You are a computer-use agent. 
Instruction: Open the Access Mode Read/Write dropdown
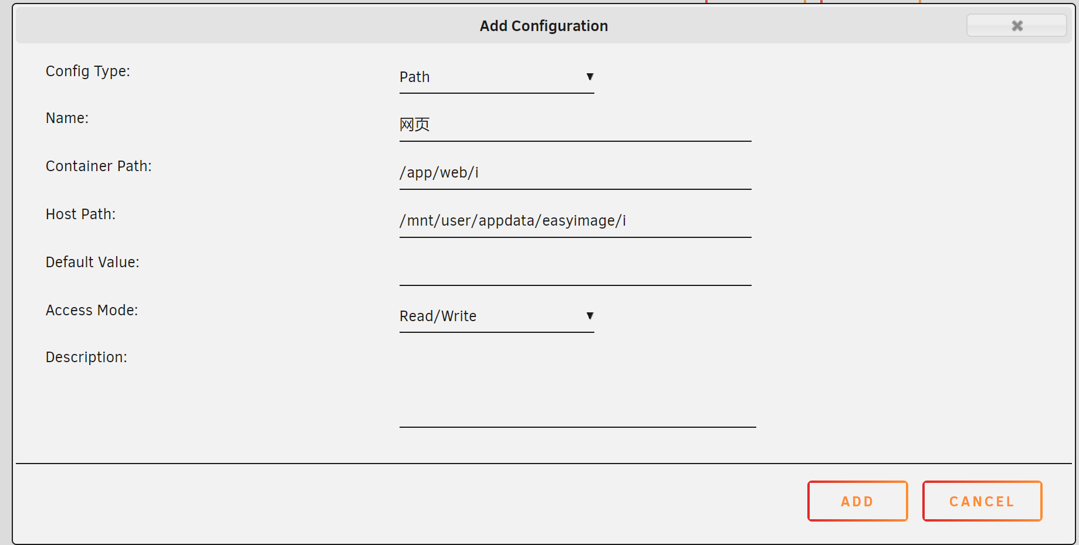pyautogui.click(x=496, y=316)
